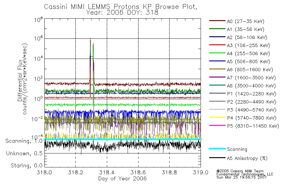Click the 318.8 x-axis tick label
The width and height of the screenshot is (295, 186).
tap(169, 172)
